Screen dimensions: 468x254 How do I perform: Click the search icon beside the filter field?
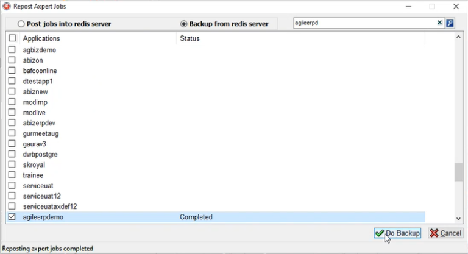pyautogui.click(x=450, y=23)
